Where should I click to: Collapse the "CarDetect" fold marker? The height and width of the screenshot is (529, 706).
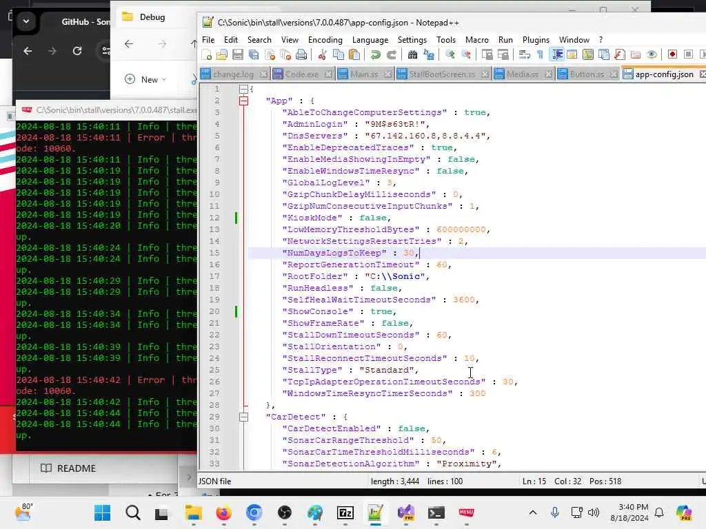click(243, 417)
